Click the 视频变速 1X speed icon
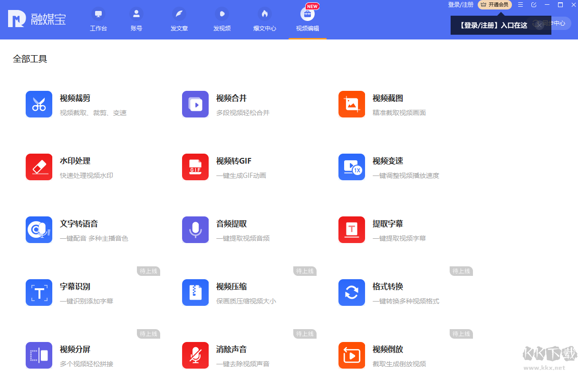 click(x=352, y=167)
